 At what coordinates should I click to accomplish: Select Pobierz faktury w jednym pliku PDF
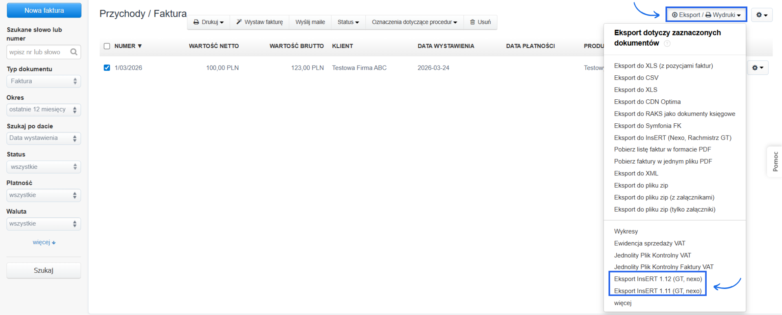click(663, 162)
